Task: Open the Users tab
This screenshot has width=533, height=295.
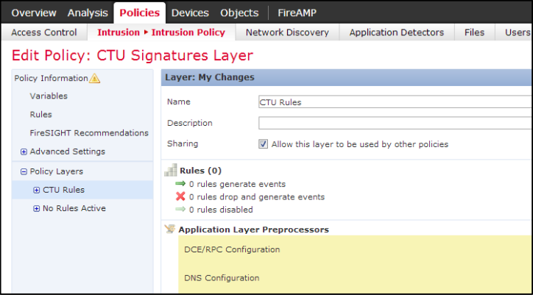Action: coord(518,32)
